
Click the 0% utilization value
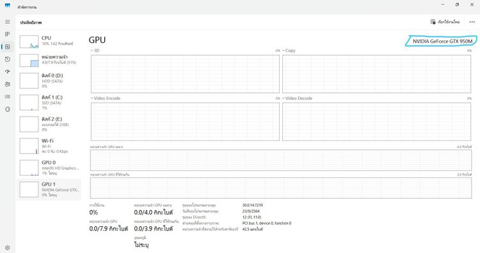[x=93, y=212]
